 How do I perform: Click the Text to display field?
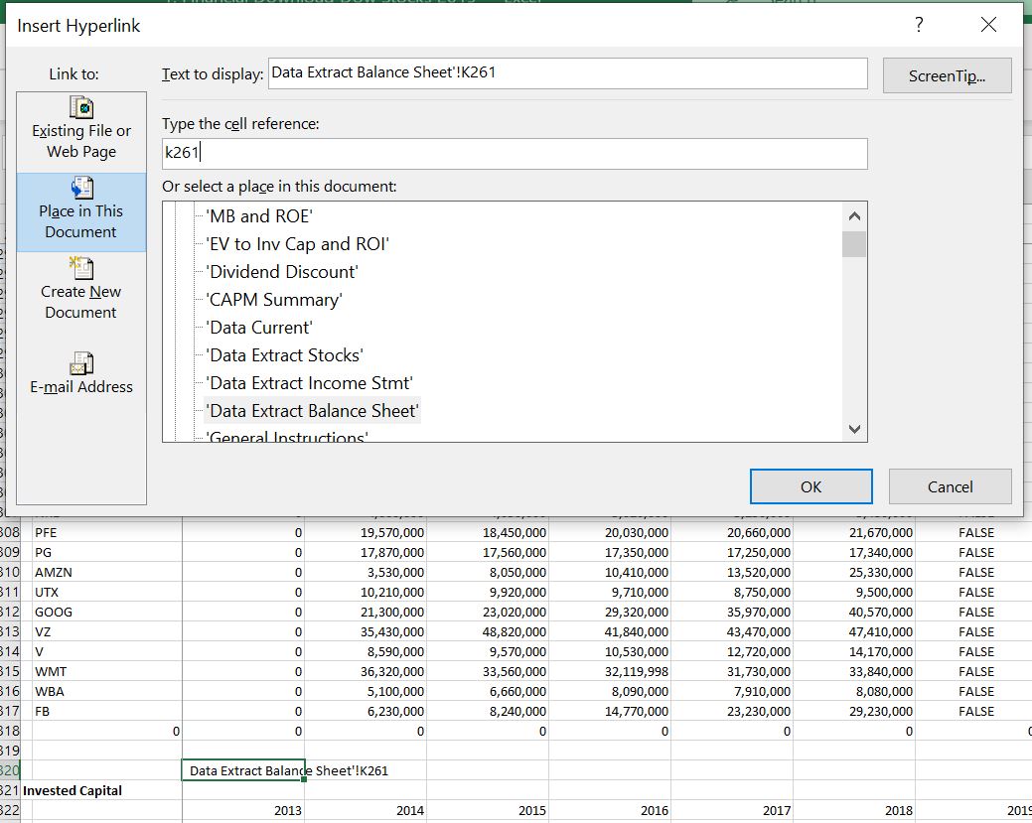[566, 72]
